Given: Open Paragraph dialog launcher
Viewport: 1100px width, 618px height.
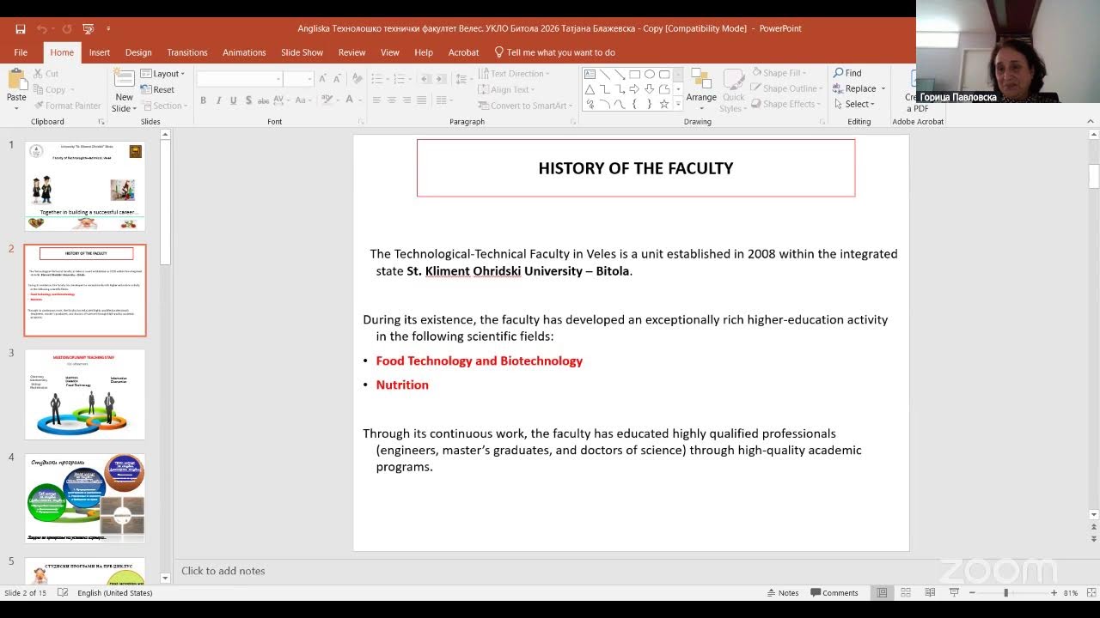Looking at the screenshot, I should [574, 122].
